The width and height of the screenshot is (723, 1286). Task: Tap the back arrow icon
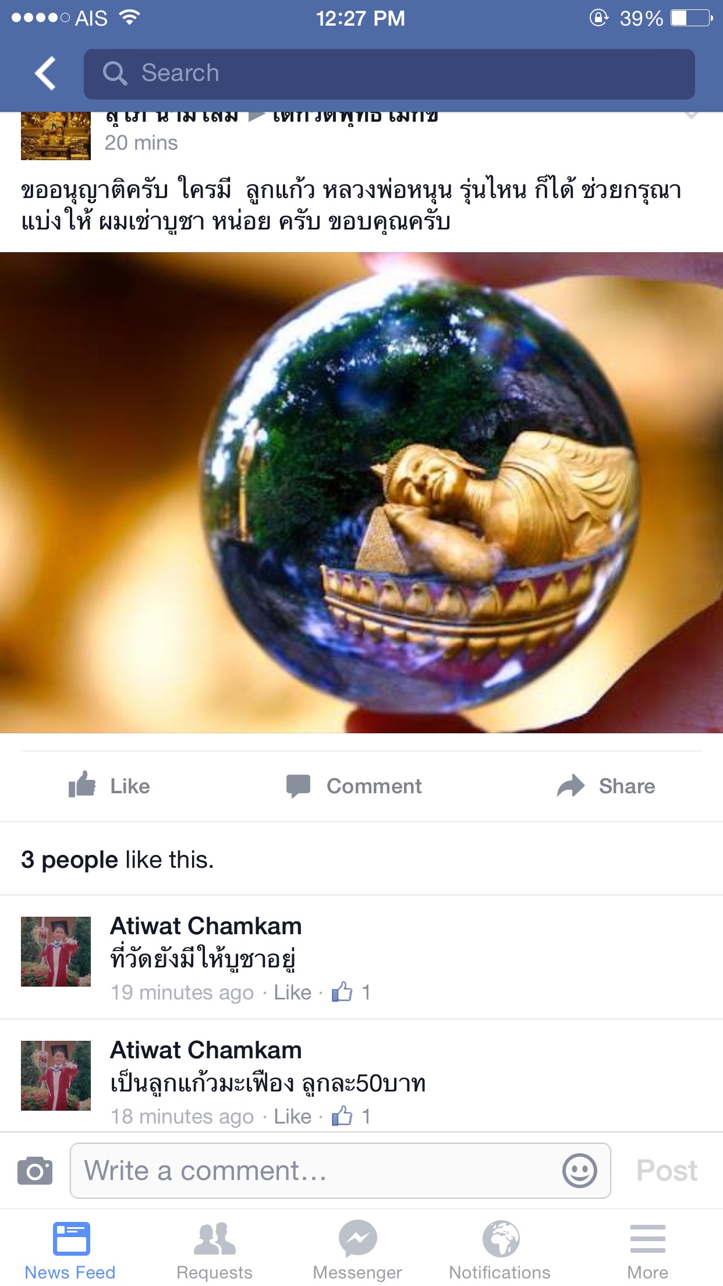(x=45, y=73)
